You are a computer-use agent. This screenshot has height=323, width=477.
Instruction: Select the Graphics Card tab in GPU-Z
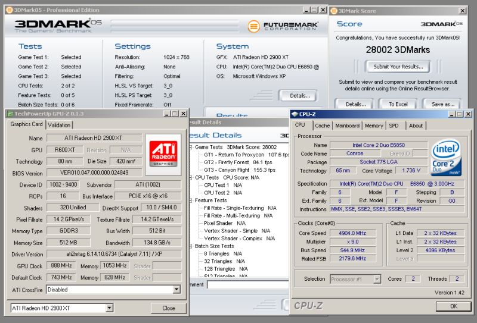[26, 124]
